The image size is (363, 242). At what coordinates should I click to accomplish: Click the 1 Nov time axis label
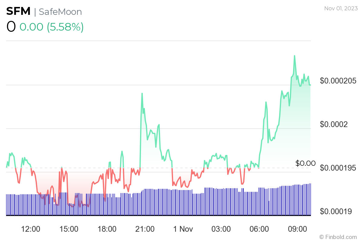(183, 229)
